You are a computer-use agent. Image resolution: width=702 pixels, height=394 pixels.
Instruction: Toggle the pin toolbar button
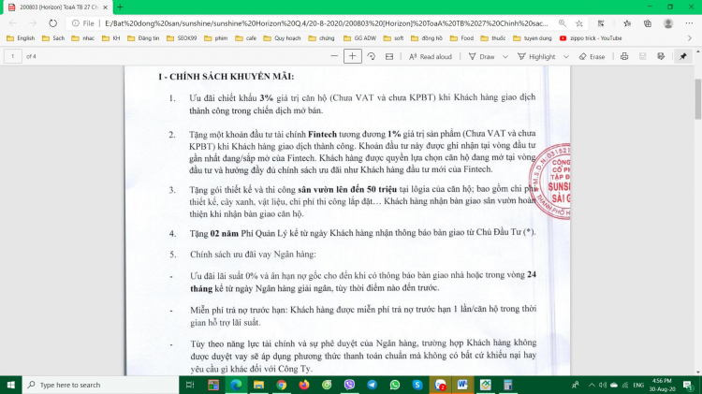coord(682,56)
